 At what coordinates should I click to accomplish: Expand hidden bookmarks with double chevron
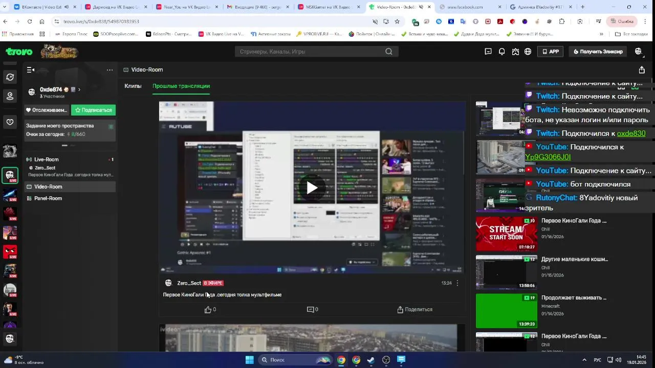(x=601, y=34)
